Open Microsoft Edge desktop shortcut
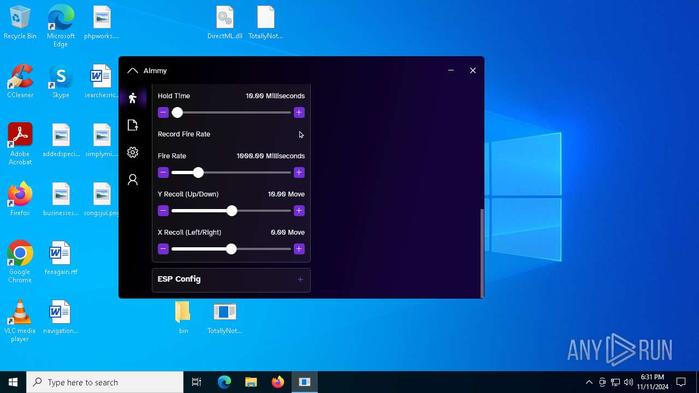This screenshot has height=393, width=699. (x=61, y=26)
